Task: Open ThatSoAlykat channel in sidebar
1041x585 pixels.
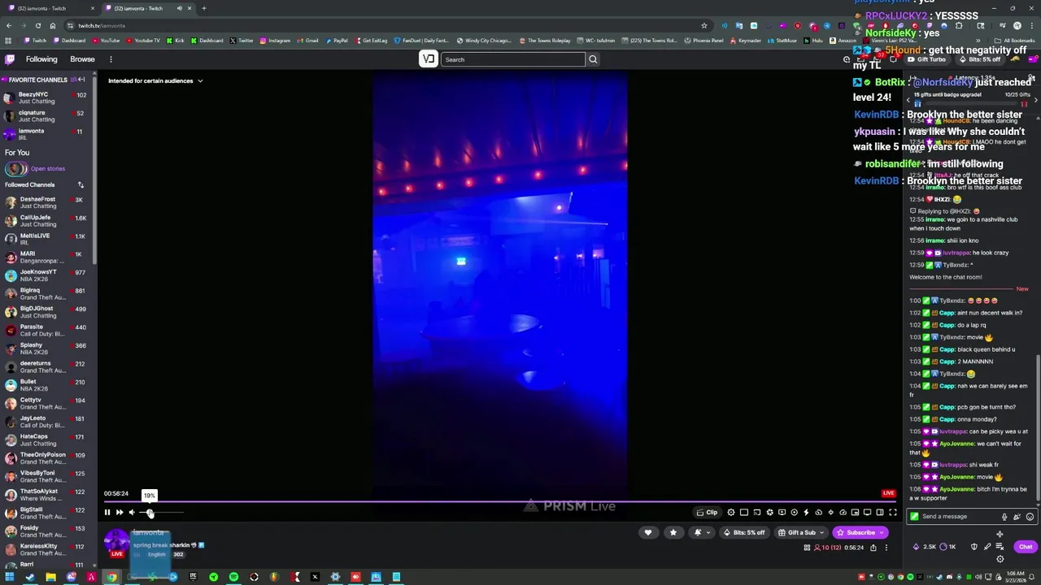Action: (x=47, y=495)
